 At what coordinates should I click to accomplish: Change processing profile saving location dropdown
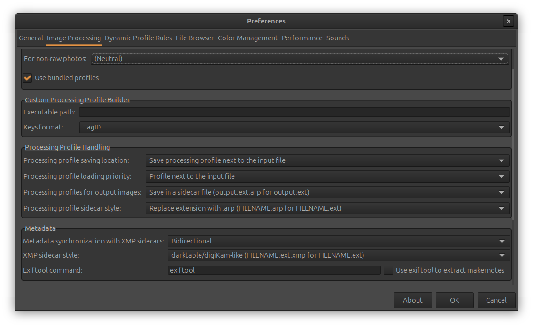[327, 160]
